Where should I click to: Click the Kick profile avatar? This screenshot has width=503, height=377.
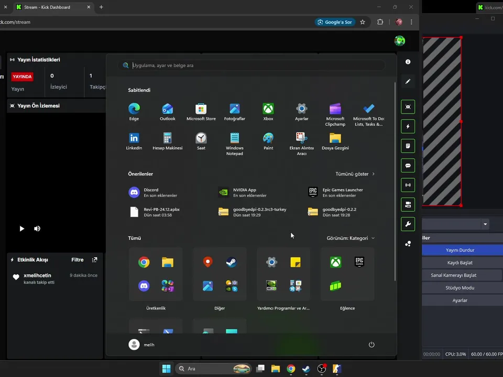[400, 41]
